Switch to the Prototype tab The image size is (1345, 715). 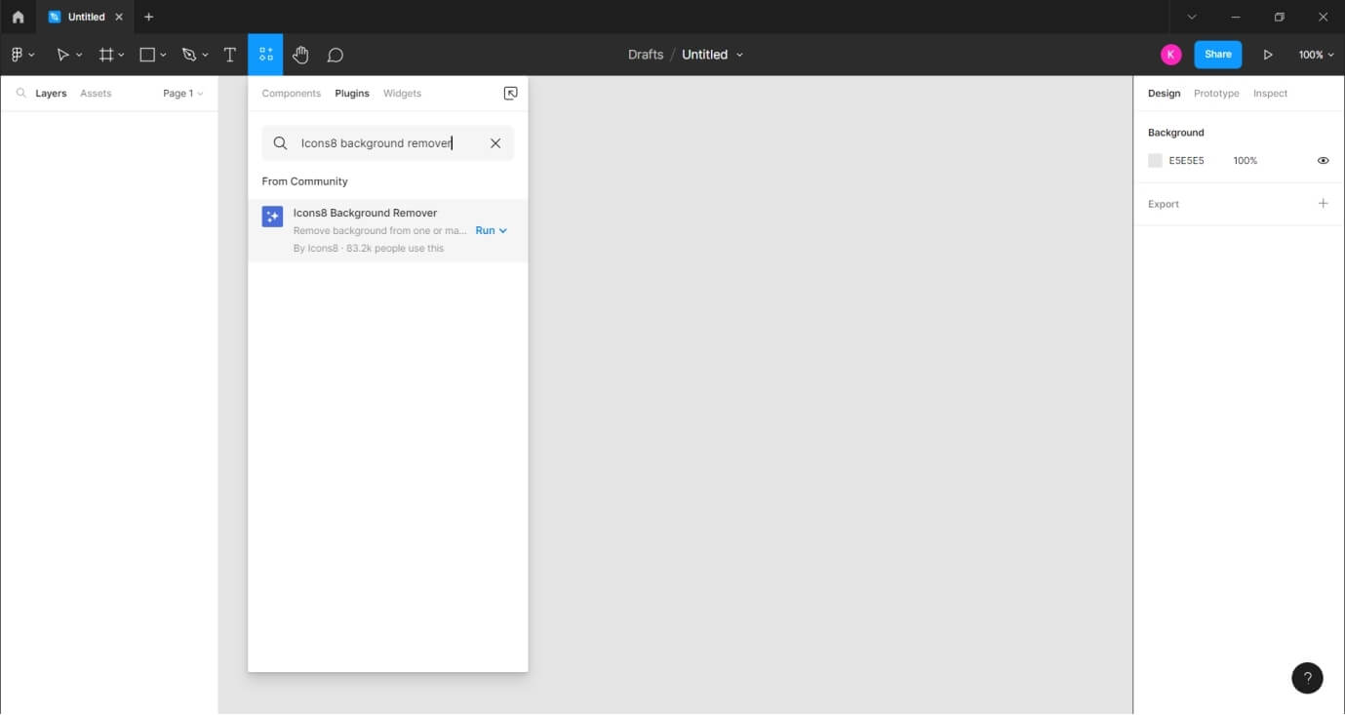[1216, 94]
